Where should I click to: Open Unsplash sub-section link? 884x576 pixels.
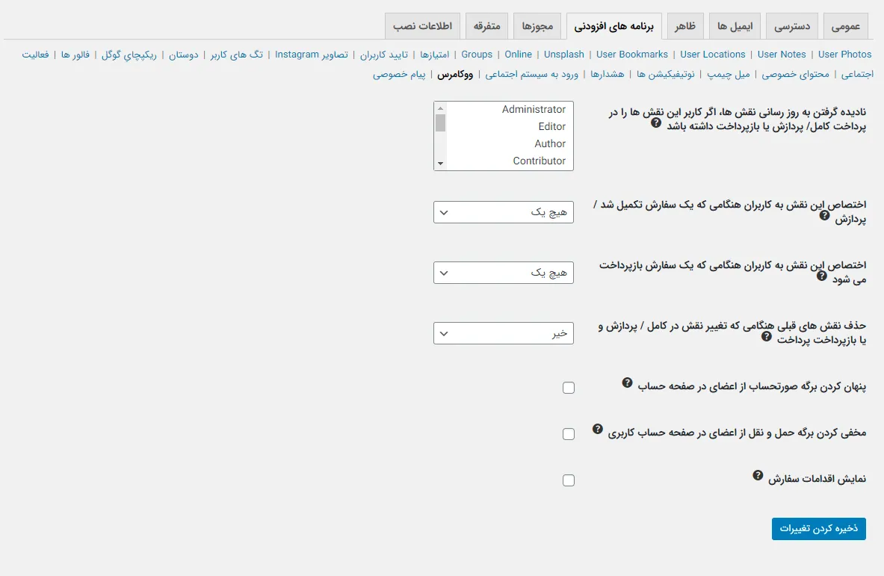pyautogui.click(x=563, y=55)
